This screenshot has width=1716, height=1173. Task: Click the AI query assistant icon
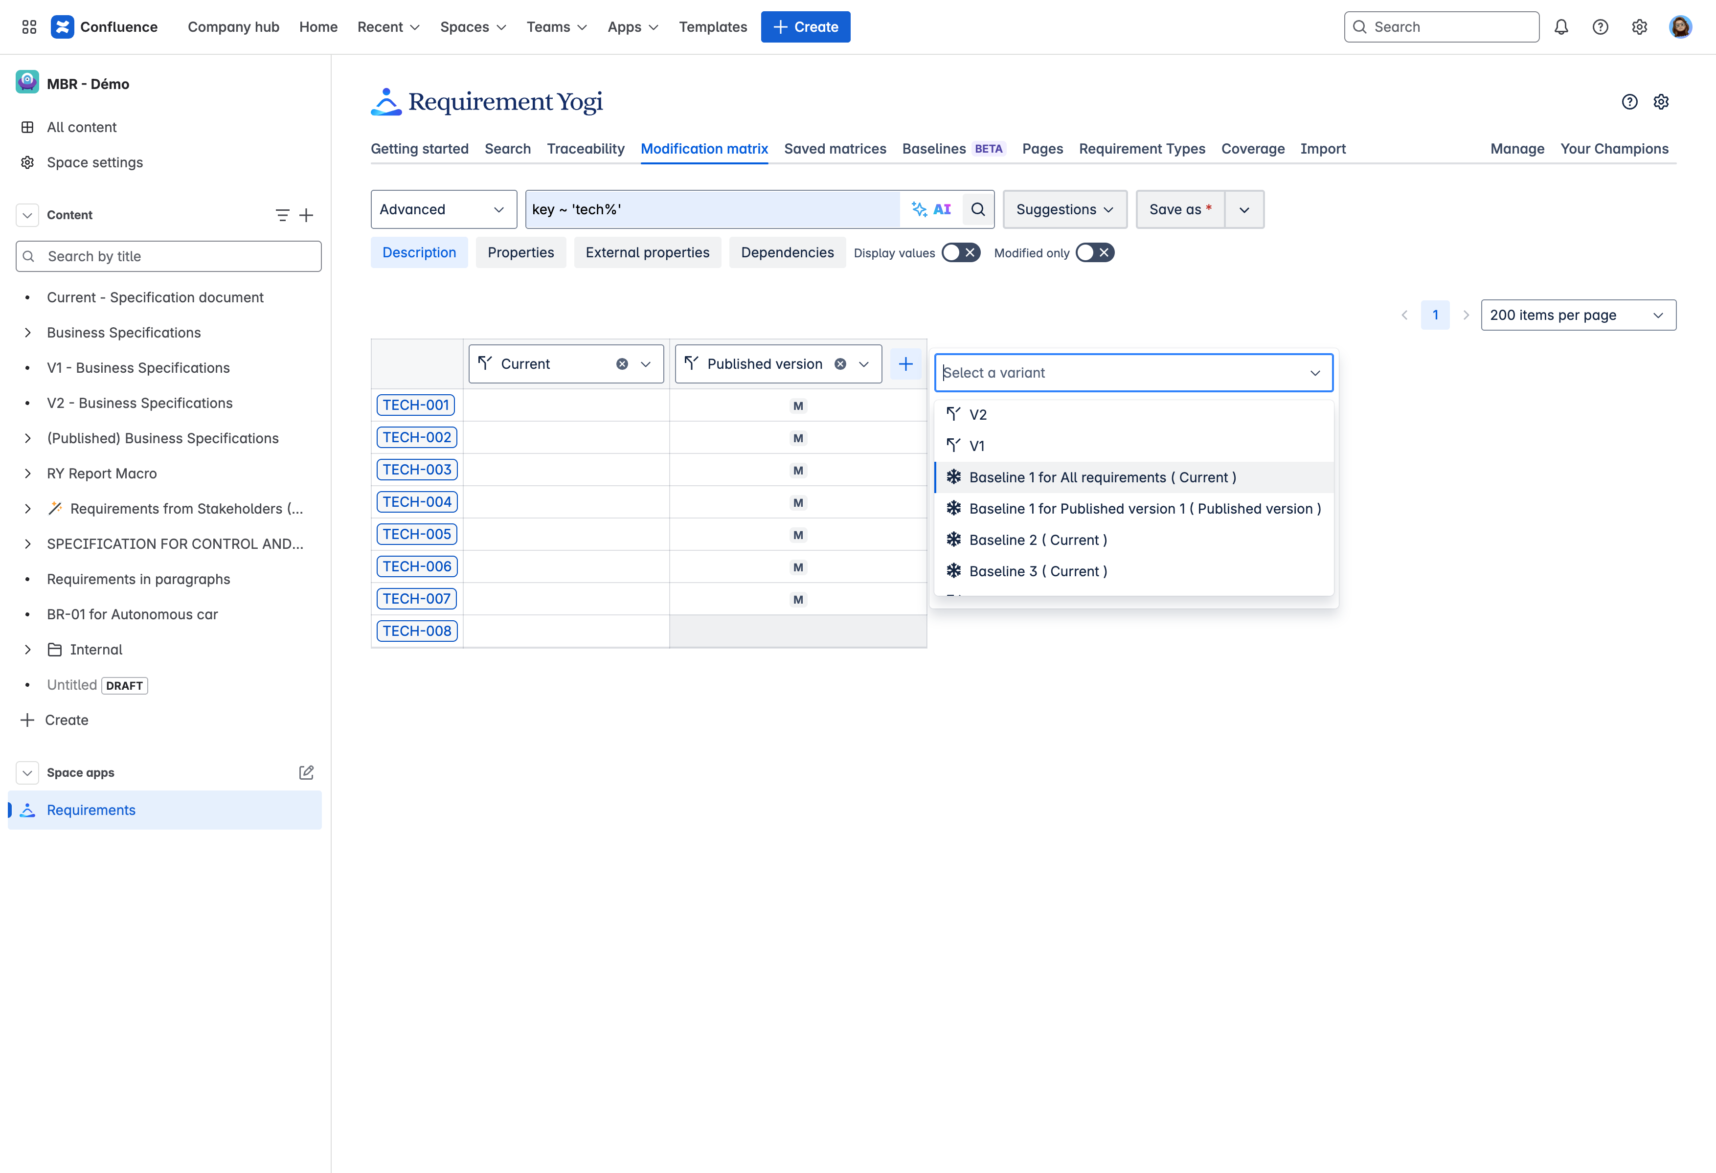931,210
